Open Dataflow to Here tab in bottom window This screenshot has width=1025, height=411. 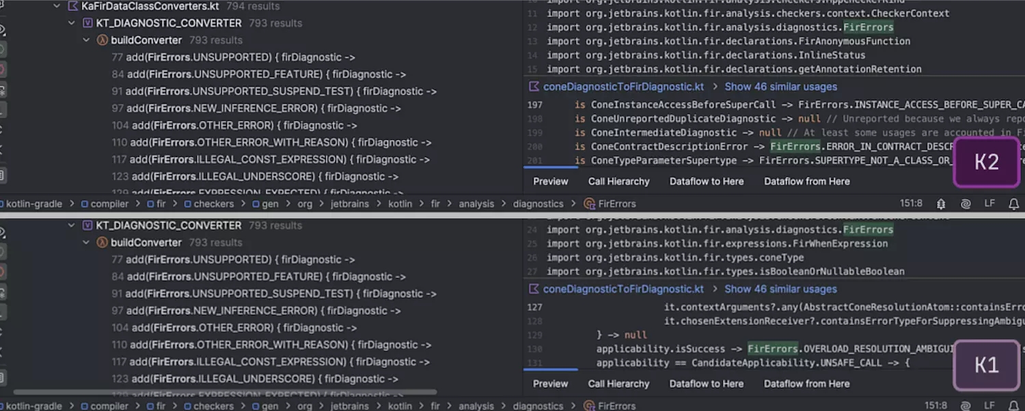pos(707,384)
